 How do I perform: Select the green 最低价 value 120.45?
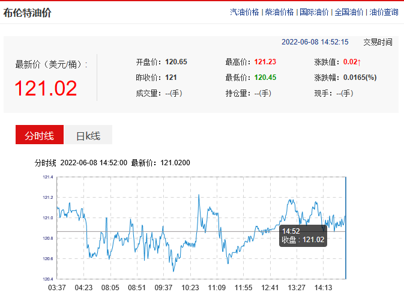point(265,78)
